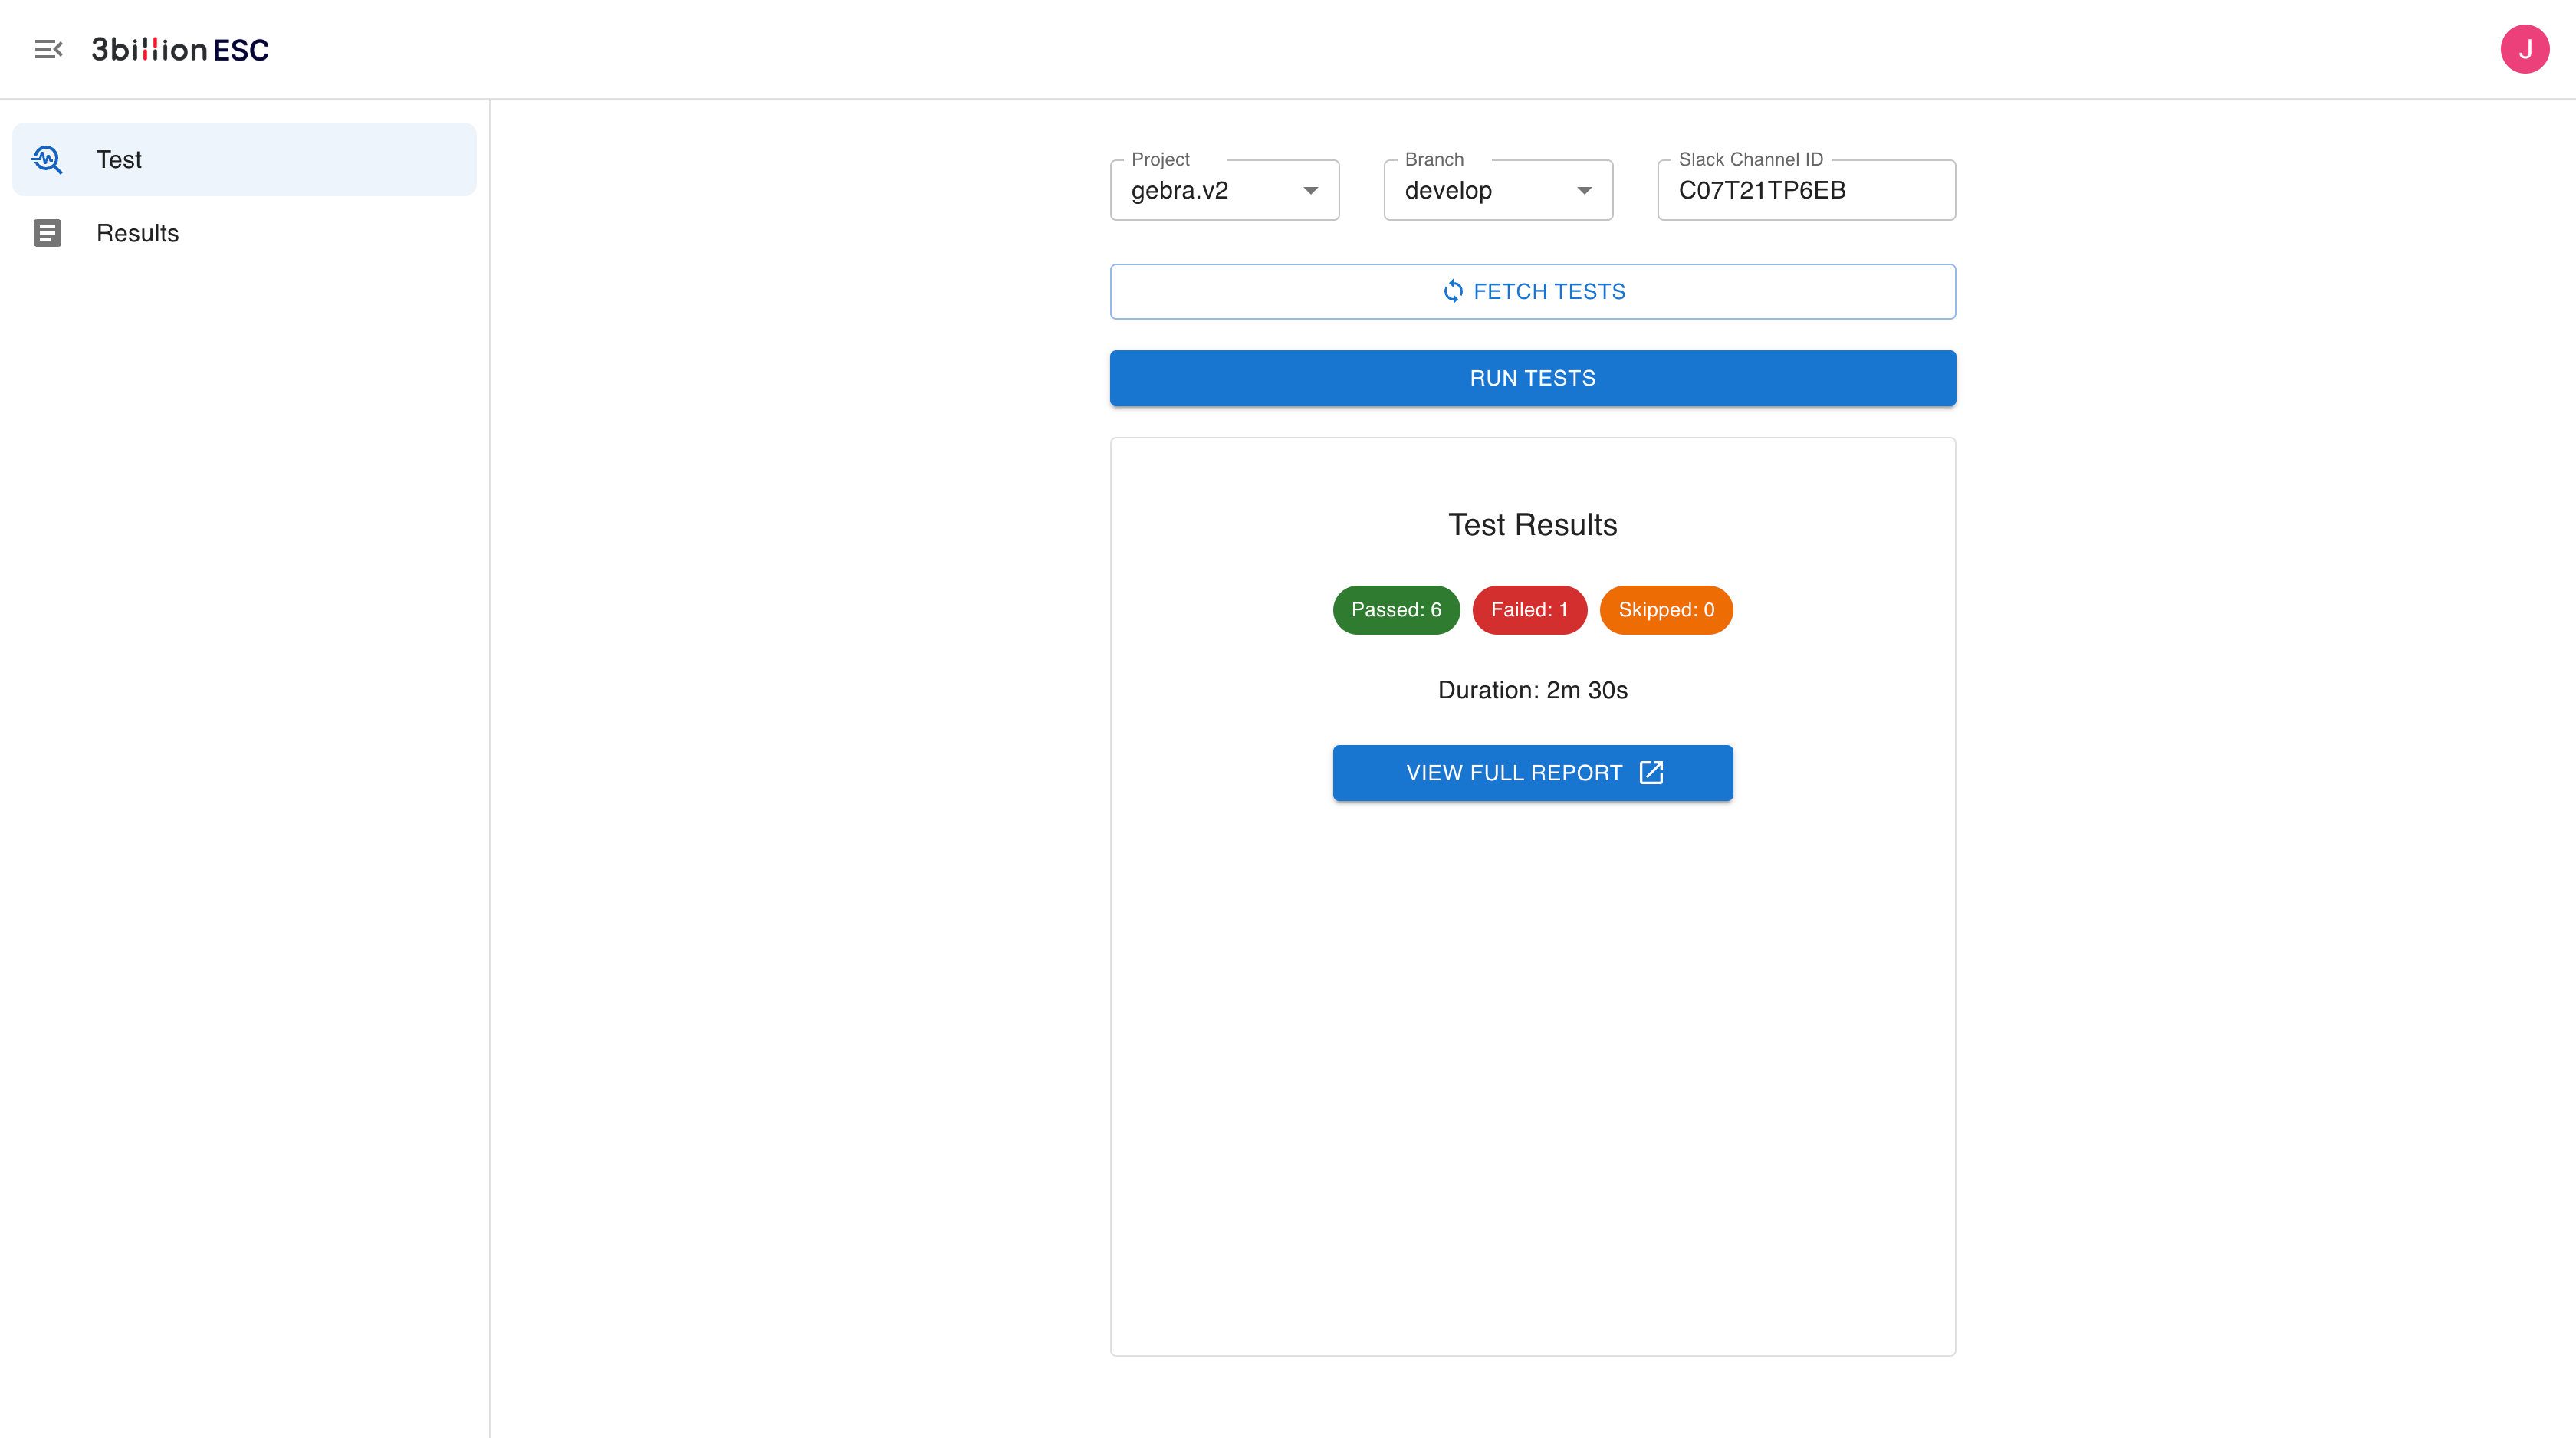Click the green Passed: 6 chip

tap(1396, 609)
